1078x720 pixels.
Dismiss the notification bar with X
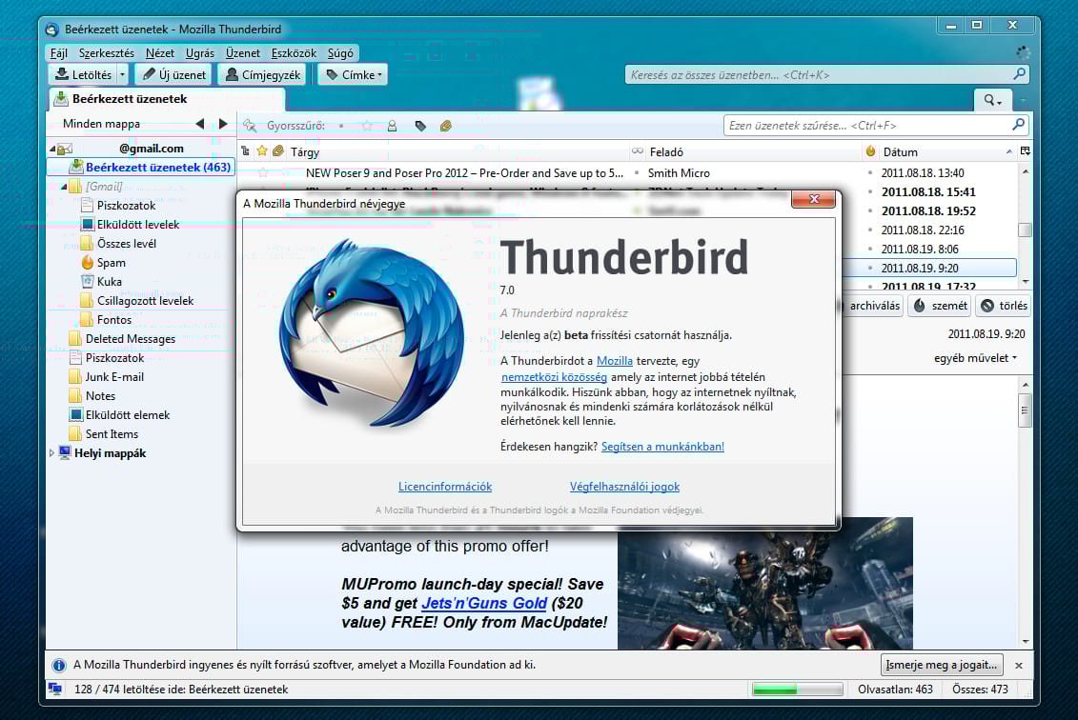[x=1019, y=666]
